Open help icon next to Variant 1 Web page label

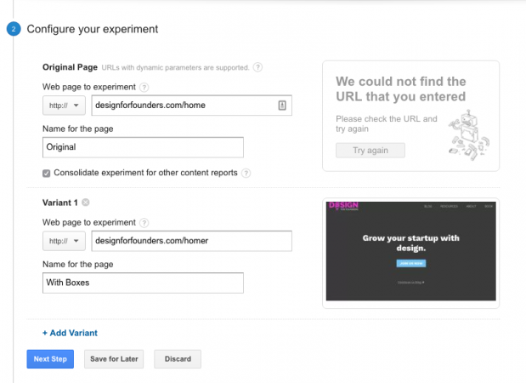pyautogui.click(x=144, y=223)
